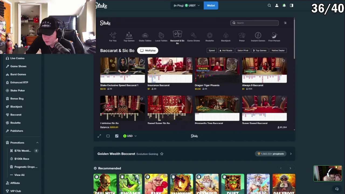This screenshot has width=345, height=194.
Task: Open the notifications bell icon
Action: tap(284, 5)
